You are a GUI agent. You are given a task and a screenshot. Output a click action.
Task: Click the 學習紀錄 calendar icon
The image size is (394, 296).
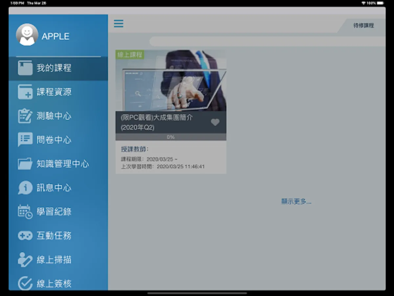[x=26, y=211]
